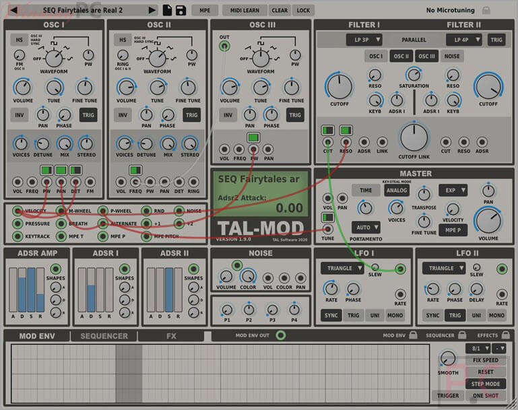The width and height of the screenshot is (518, 410).
Task: Click the MOD ENV lock icon
Action: click(413, 335)
